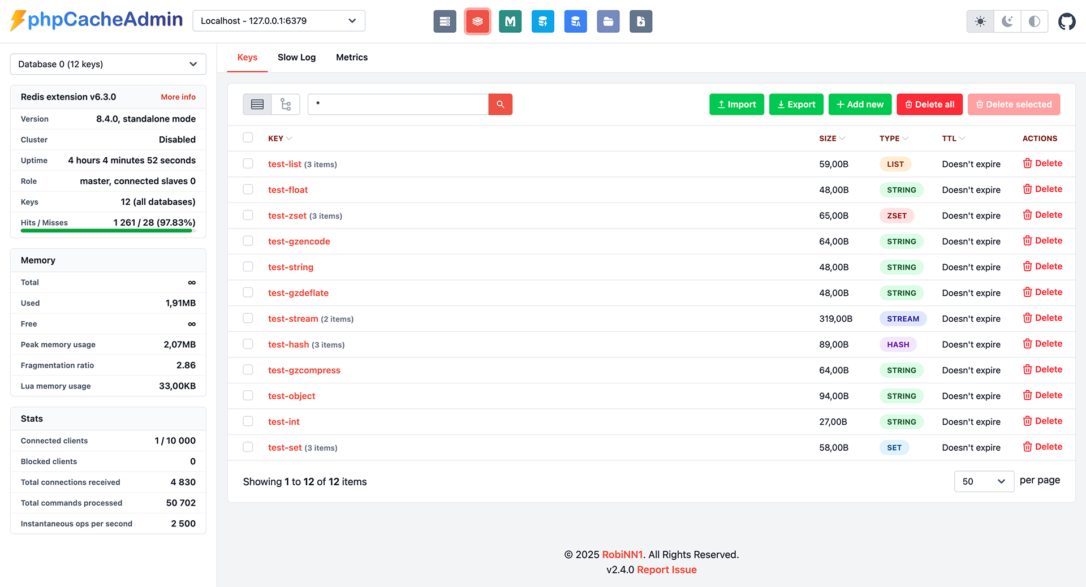Switch to dark theme moon icon

pos(1007,21)
